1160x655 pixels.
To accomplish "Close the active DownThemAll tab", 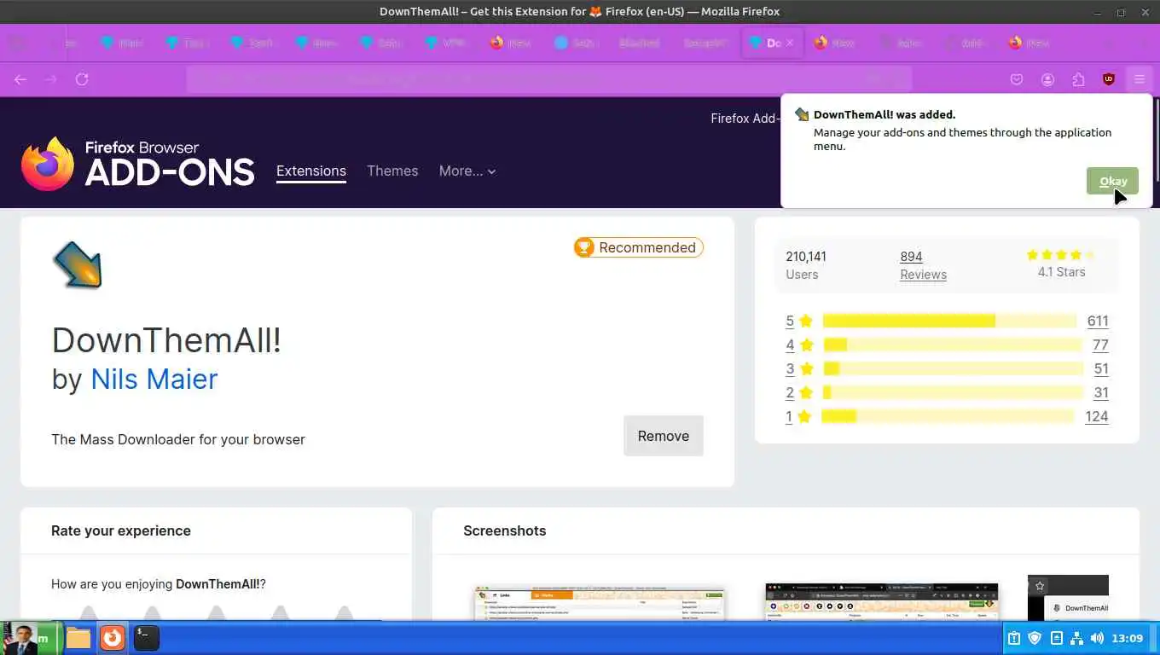I will pyautogui.click(x=790, y=43).
